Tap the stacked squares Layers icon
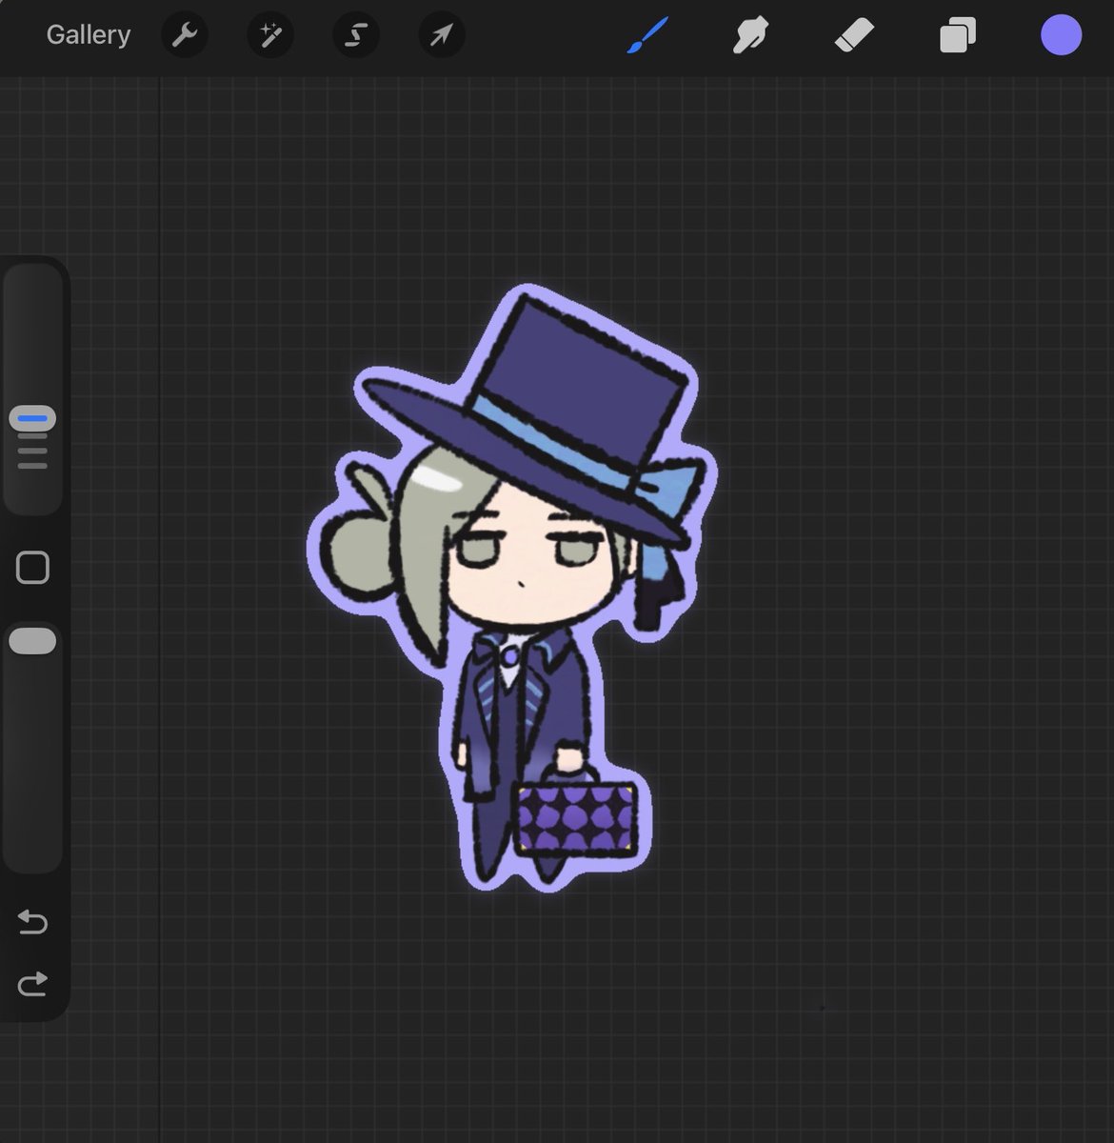Image resolution: width=1114 pixels, height=1143 pixels. (x=958, y=35)
